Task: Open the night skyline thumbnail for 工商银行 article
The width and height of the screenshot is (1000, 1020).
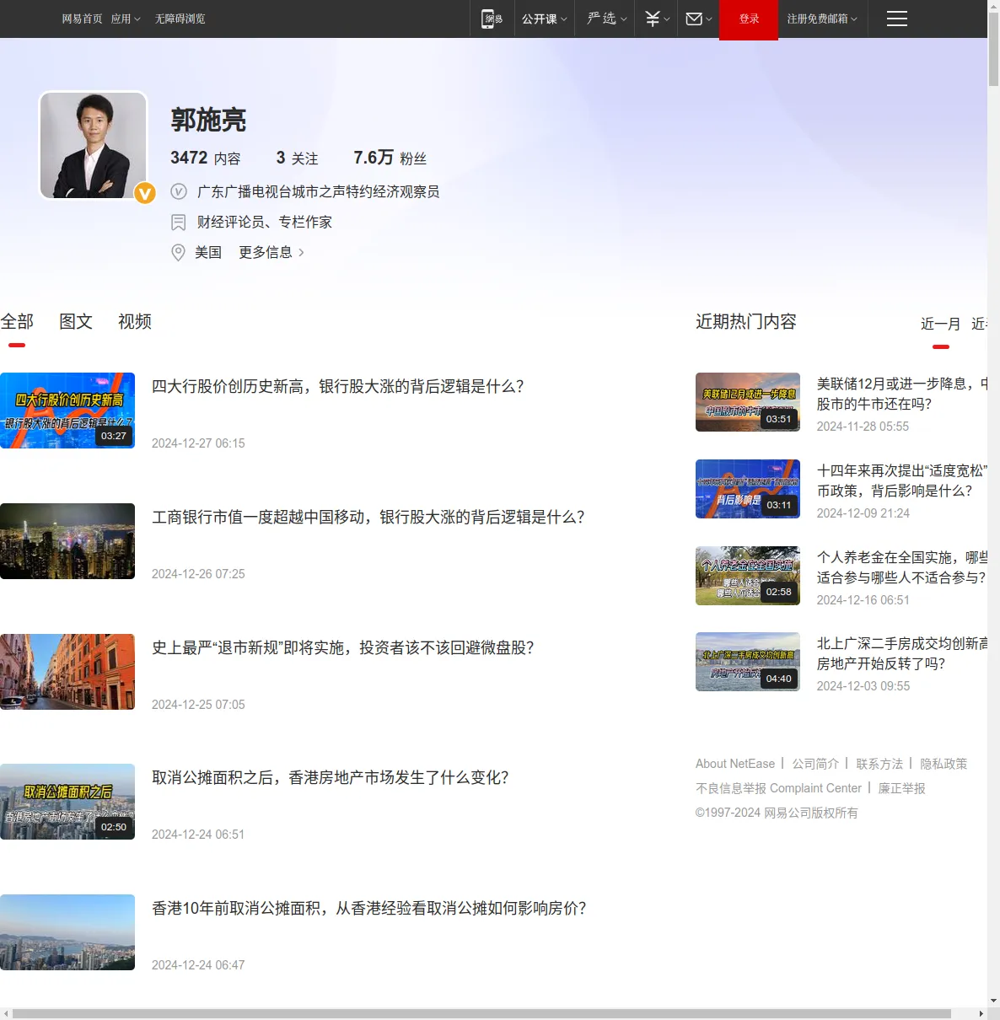Action: click(67, 541)
